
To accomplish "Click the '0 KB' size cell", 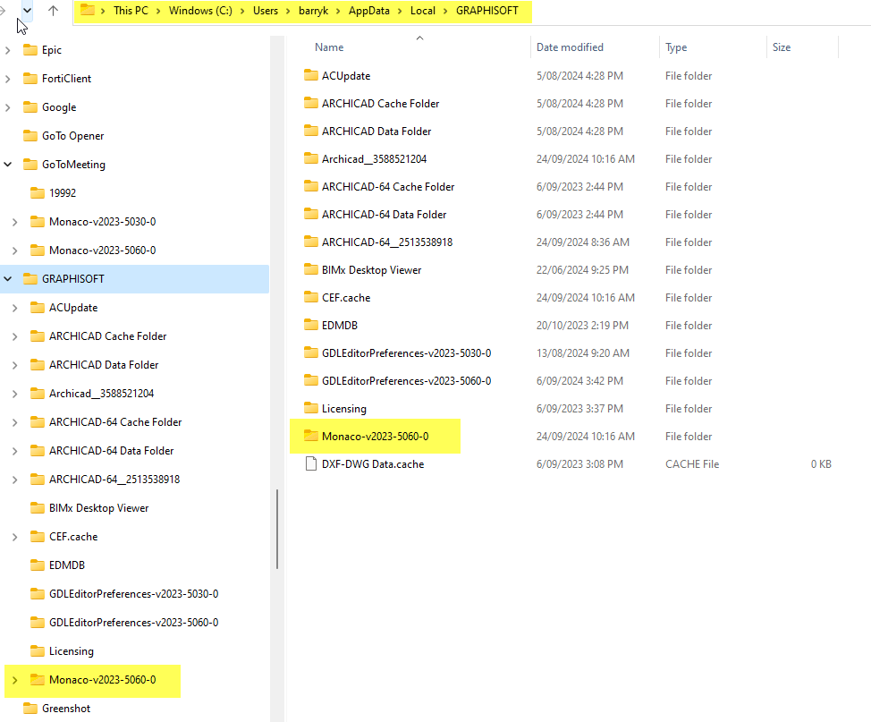I will pos(821,464).
